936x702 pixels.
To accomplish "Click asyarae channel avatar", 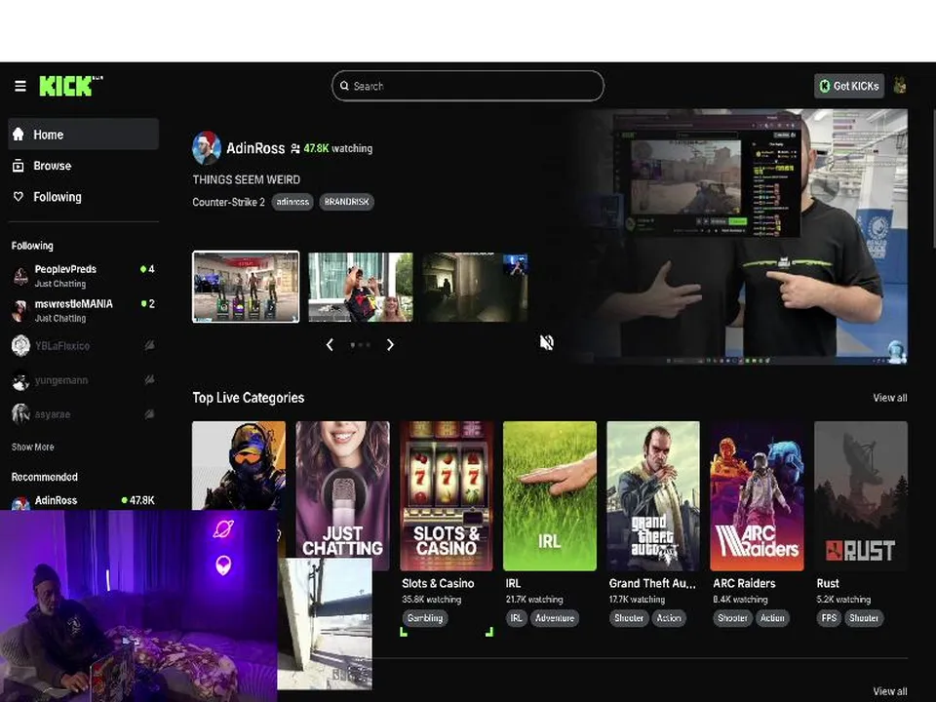I will (20, 413).
